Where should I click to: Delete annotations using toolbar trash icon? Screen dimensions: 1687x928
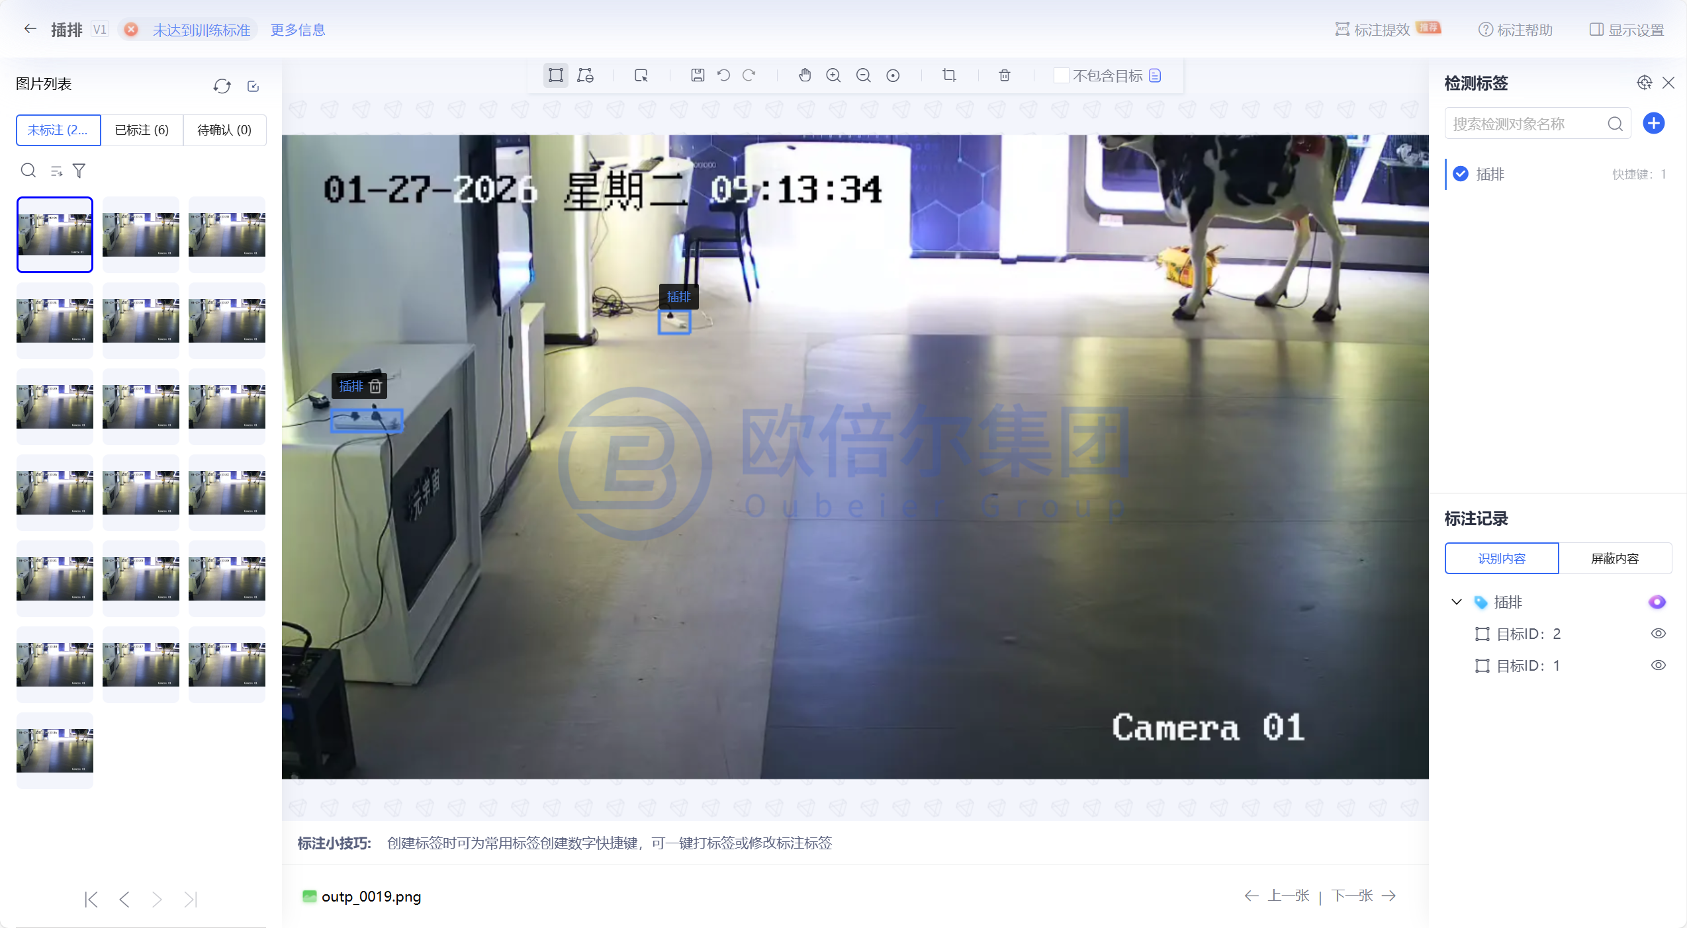1004,75
